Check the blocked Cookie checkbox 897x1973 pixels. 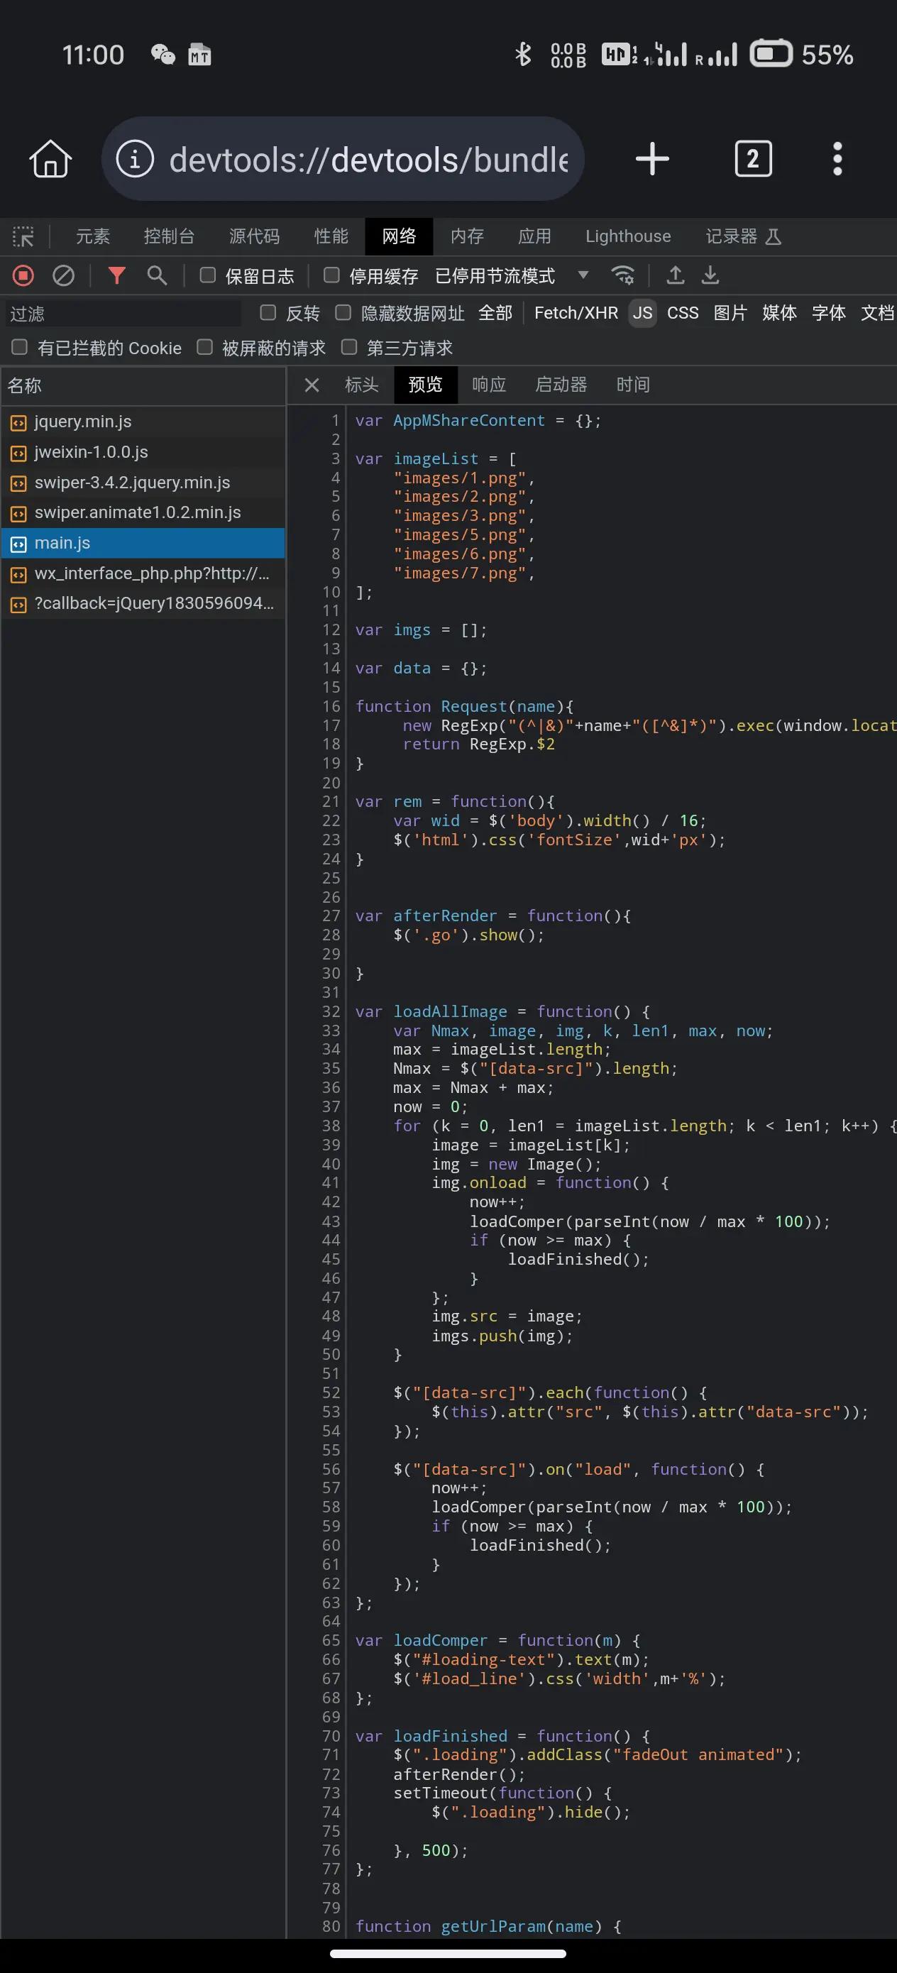point(20,347)
